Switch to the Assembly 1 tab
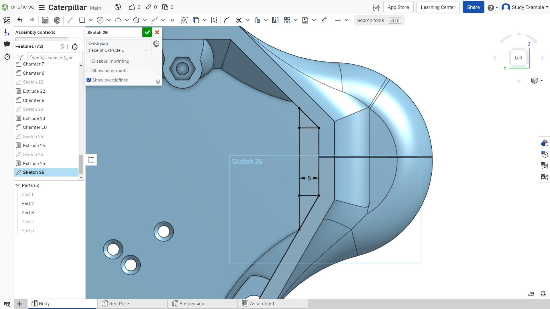The image size is (550, 309). coord(273,304)
